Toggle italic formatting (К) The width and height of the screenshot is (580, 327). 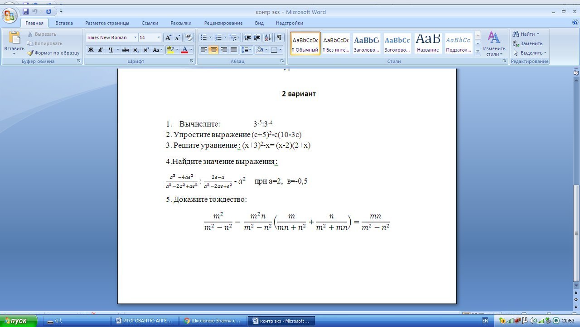pyautogui.click(x=101, y=50)
